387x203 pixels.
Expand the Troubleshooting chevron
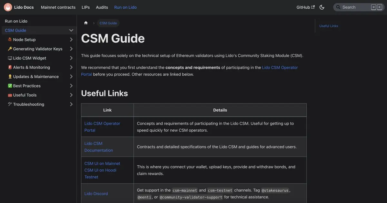[71, 105]
